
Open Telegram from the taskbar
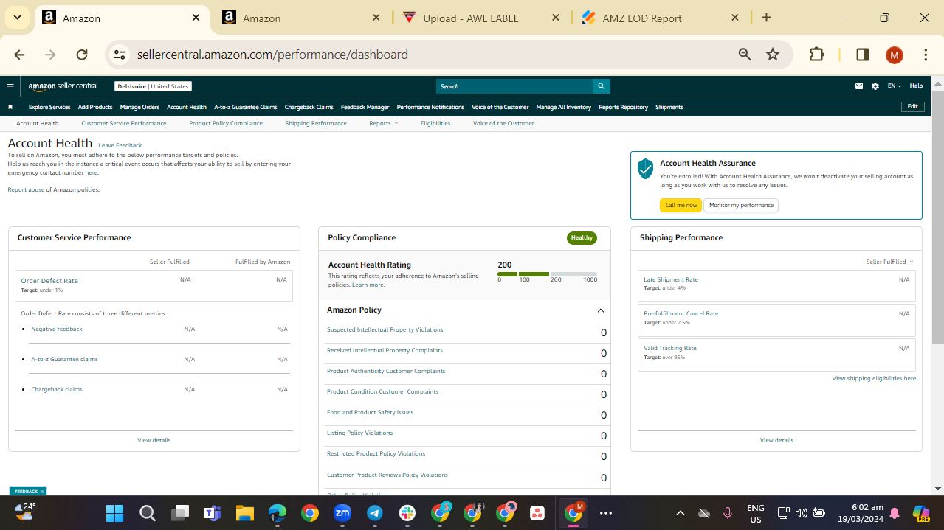coord(374,513)
